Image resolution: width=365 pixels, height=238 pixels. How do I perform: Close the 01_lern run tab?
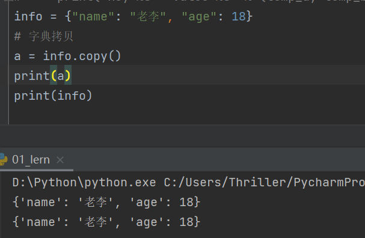[60, 160]
